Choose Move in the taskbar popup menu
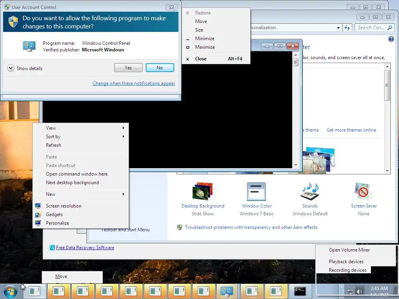 (72, 276)
